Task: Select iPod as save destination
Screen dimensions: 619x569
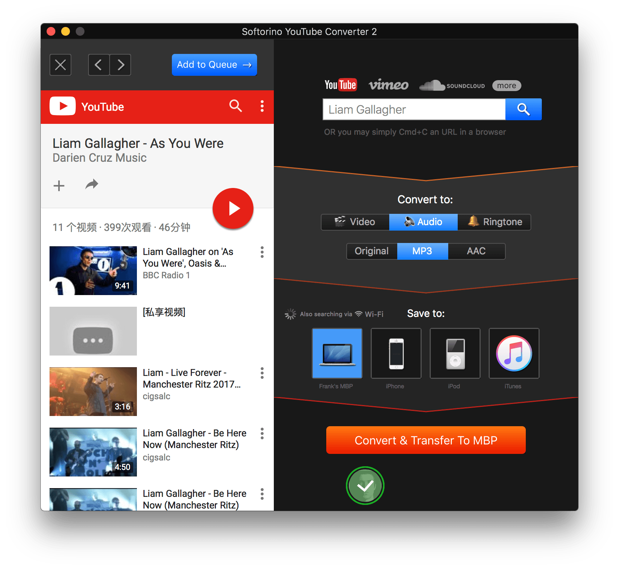Action: pyautogui.click(x=455, y=353)
